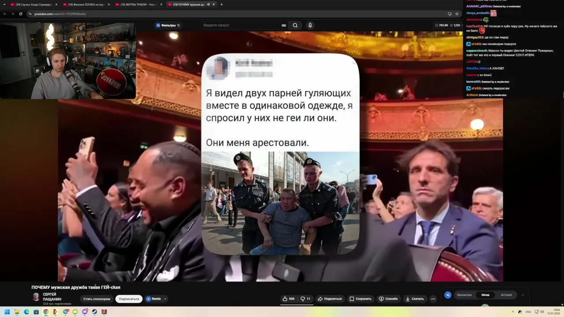The width and height of the screenshot is (564, 317).
Task: Click the blue icon beside Просмотры tab
Action: coord(448,295)
